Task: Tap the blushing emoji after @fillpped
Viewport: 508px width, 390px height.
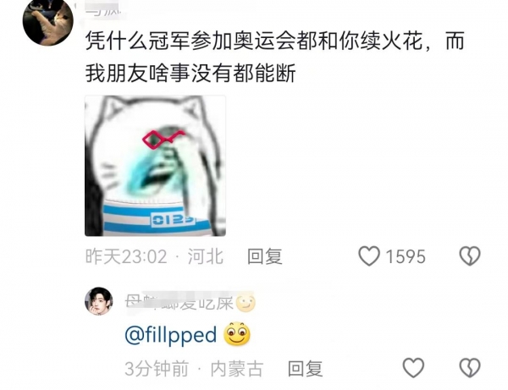Action: (x=237, y=334)
